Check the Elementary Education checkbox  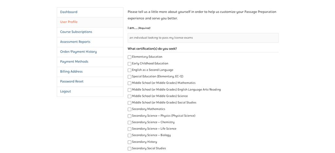(130, 57)
